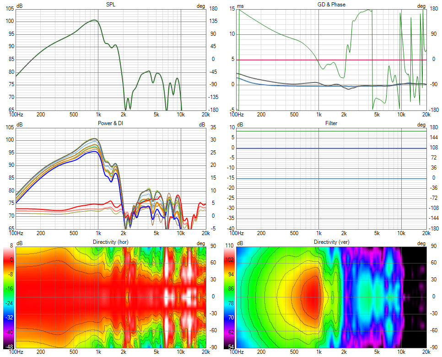Click the 35 dB label on Power & DI right axis
The image size is (442, 357).
click(213, 127)
